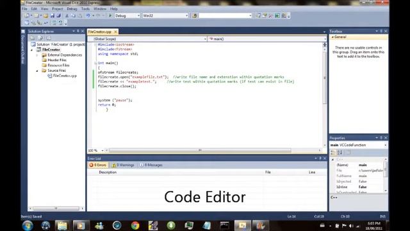Image resolution: width=410 pixels, height=231 pixels.
Task: Click the Properties icon in Solution Explorer
Action: point(32,38)
